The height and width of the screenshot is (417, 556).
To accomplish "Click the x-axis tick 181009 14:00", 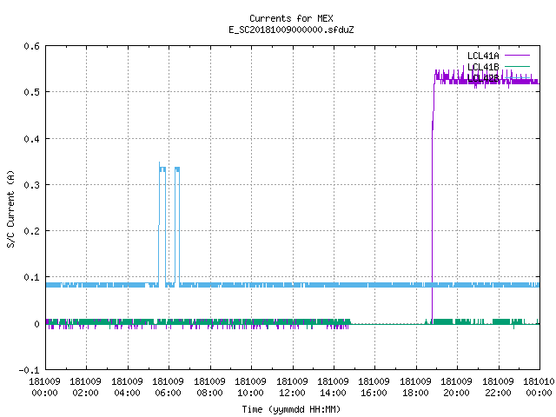I will [x=334, y=387].
